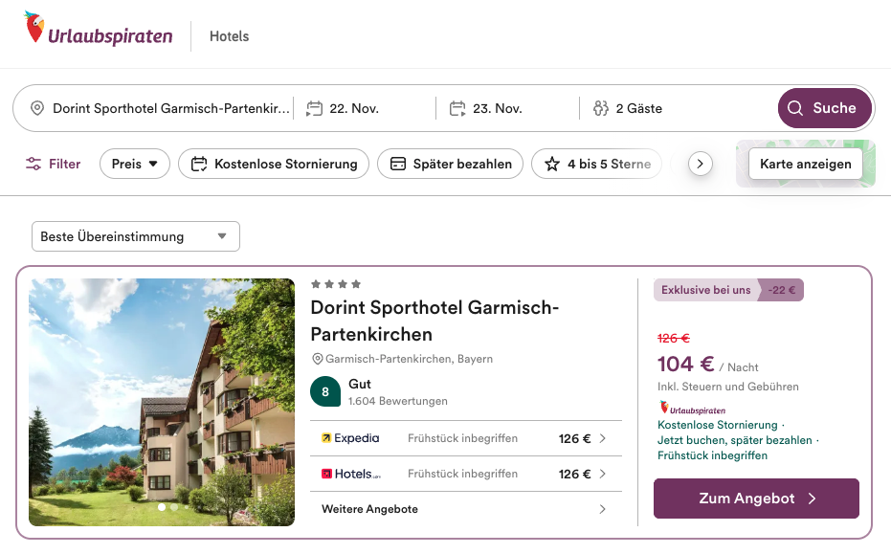Click the guests people icon
The width and height of the screenshot is (891, 554).
(601, 108)
